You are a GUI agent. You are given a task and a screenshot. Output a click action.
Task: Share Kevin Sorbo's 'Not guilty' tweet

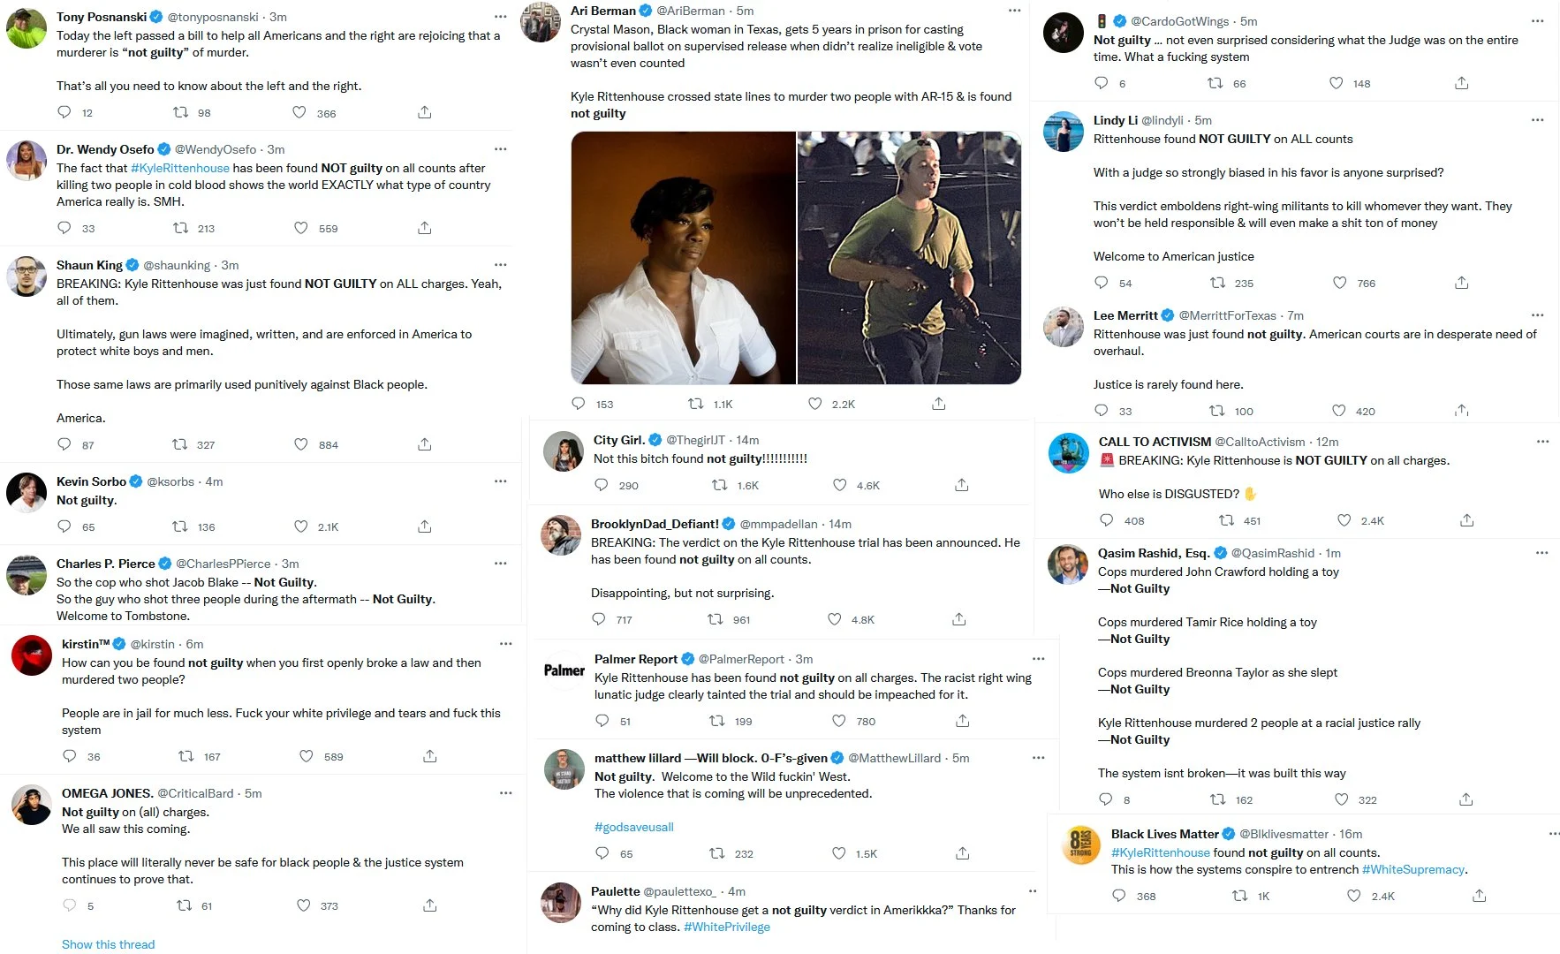click(x=425, y=526)
